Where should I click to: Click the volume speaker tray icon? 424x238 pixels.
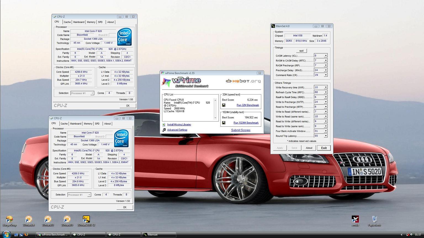click(412, 235)
